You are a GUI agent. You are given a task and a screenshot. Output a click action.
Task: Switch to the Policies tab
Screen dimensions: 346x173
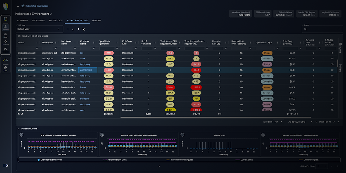click(x=97, y=21)
